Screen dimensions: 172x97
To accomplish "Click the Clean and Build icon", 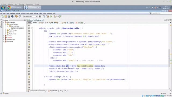I will click(x=48, y=16).
